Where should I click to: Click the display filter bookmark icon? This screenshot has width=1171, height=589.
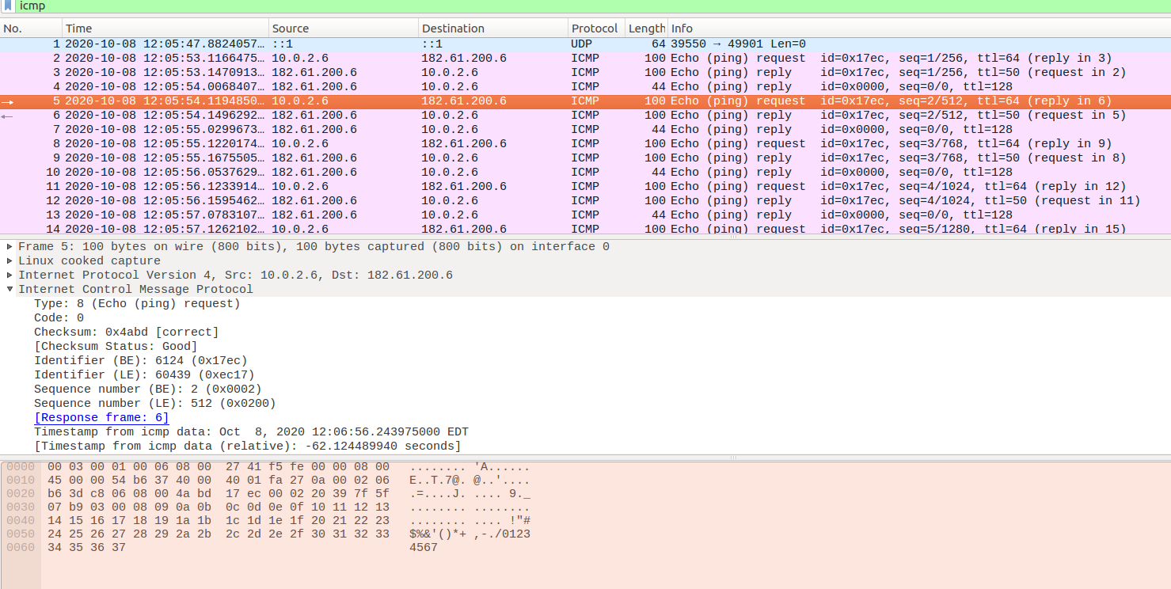click(7, 6)
